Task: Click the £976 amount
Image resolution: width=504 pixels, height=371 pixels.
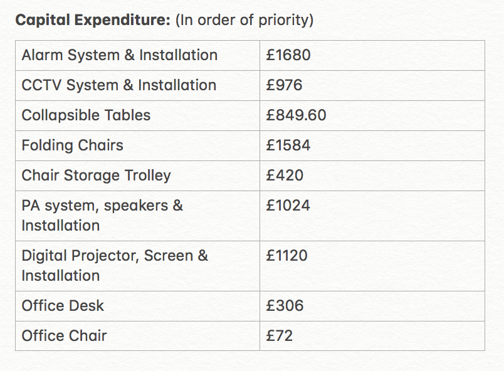Action: coord(284,85)
